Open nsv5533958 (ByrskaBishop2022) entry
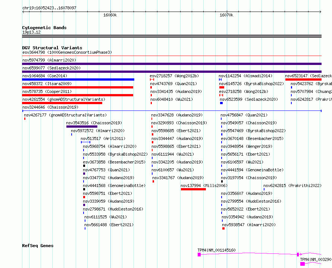The image size is (332, 268). point(115,154)
